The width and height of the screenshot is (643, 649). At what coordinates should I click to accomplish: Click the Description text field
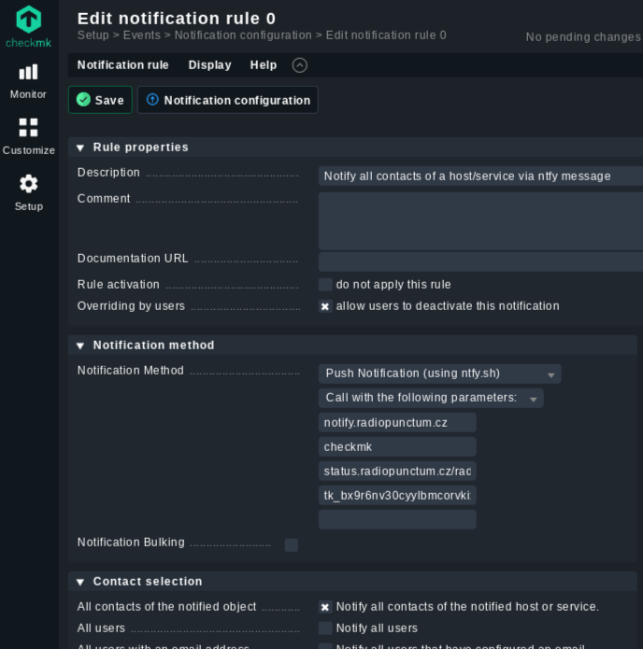480,176
